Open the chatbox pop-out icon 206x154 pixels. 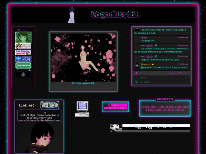(x=179, y=73)
